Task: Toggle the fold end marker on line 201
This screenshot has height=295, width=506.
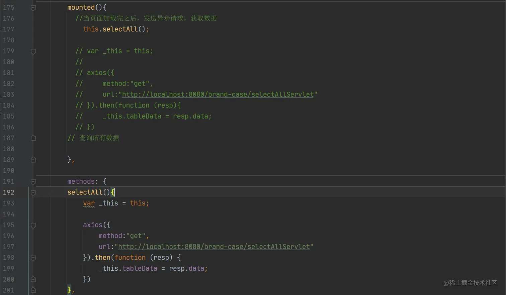Action: click(x=33, y=290)
